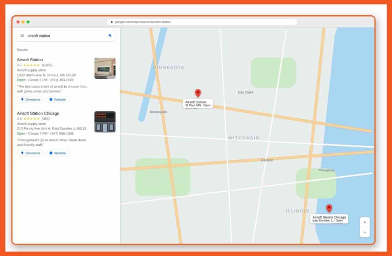Zoom in with the plus map control

365,222
